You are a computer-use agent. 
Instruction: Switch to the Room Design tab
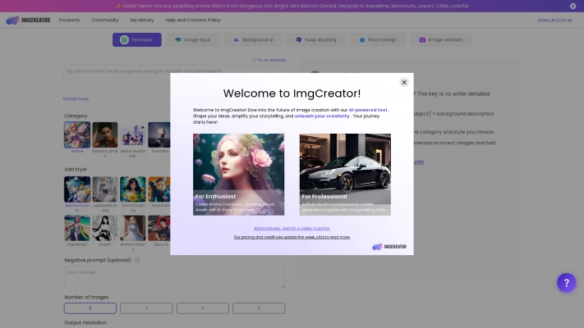pos(378,40)
